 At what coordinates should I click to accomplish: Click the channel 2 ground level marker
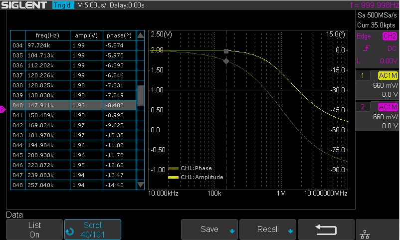pos(2,109)
